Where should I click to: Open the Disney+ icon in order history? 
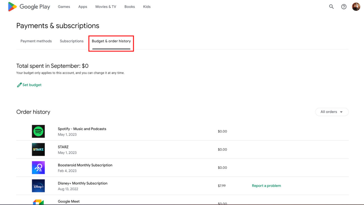[x=38, y=186]
